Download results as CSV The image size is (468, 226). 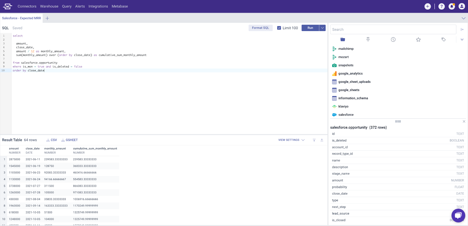tap(51, 140)
